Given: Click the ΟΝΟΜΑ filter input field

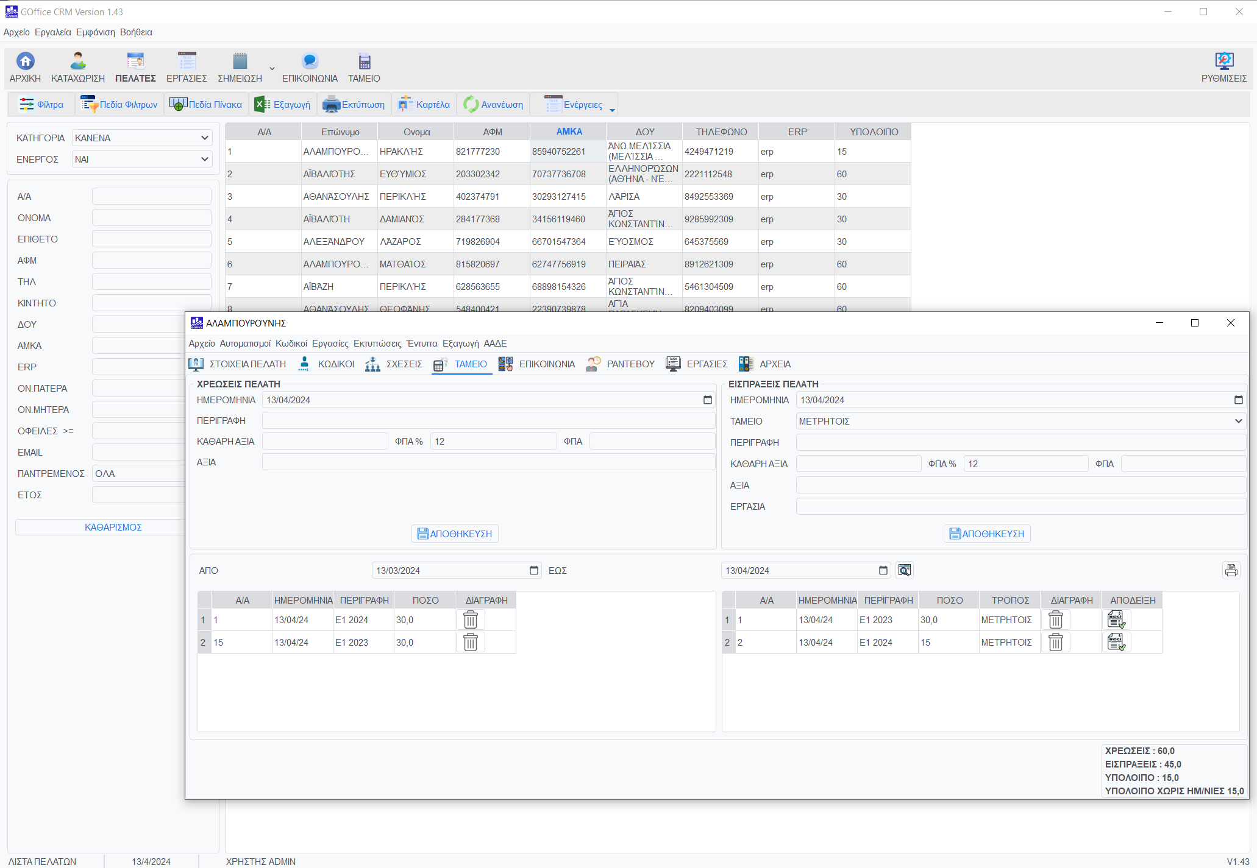Looking at the screenshot, I should 151,217.
